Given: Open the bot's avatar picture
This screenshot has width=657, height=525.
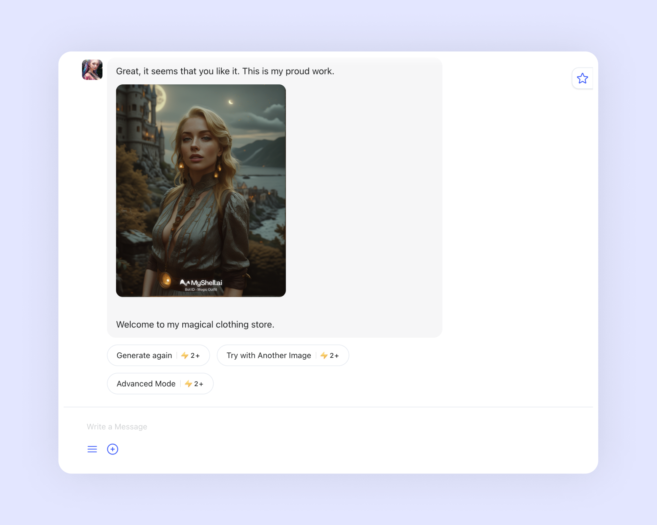Looking at the screenshot, I should (92, 70).
